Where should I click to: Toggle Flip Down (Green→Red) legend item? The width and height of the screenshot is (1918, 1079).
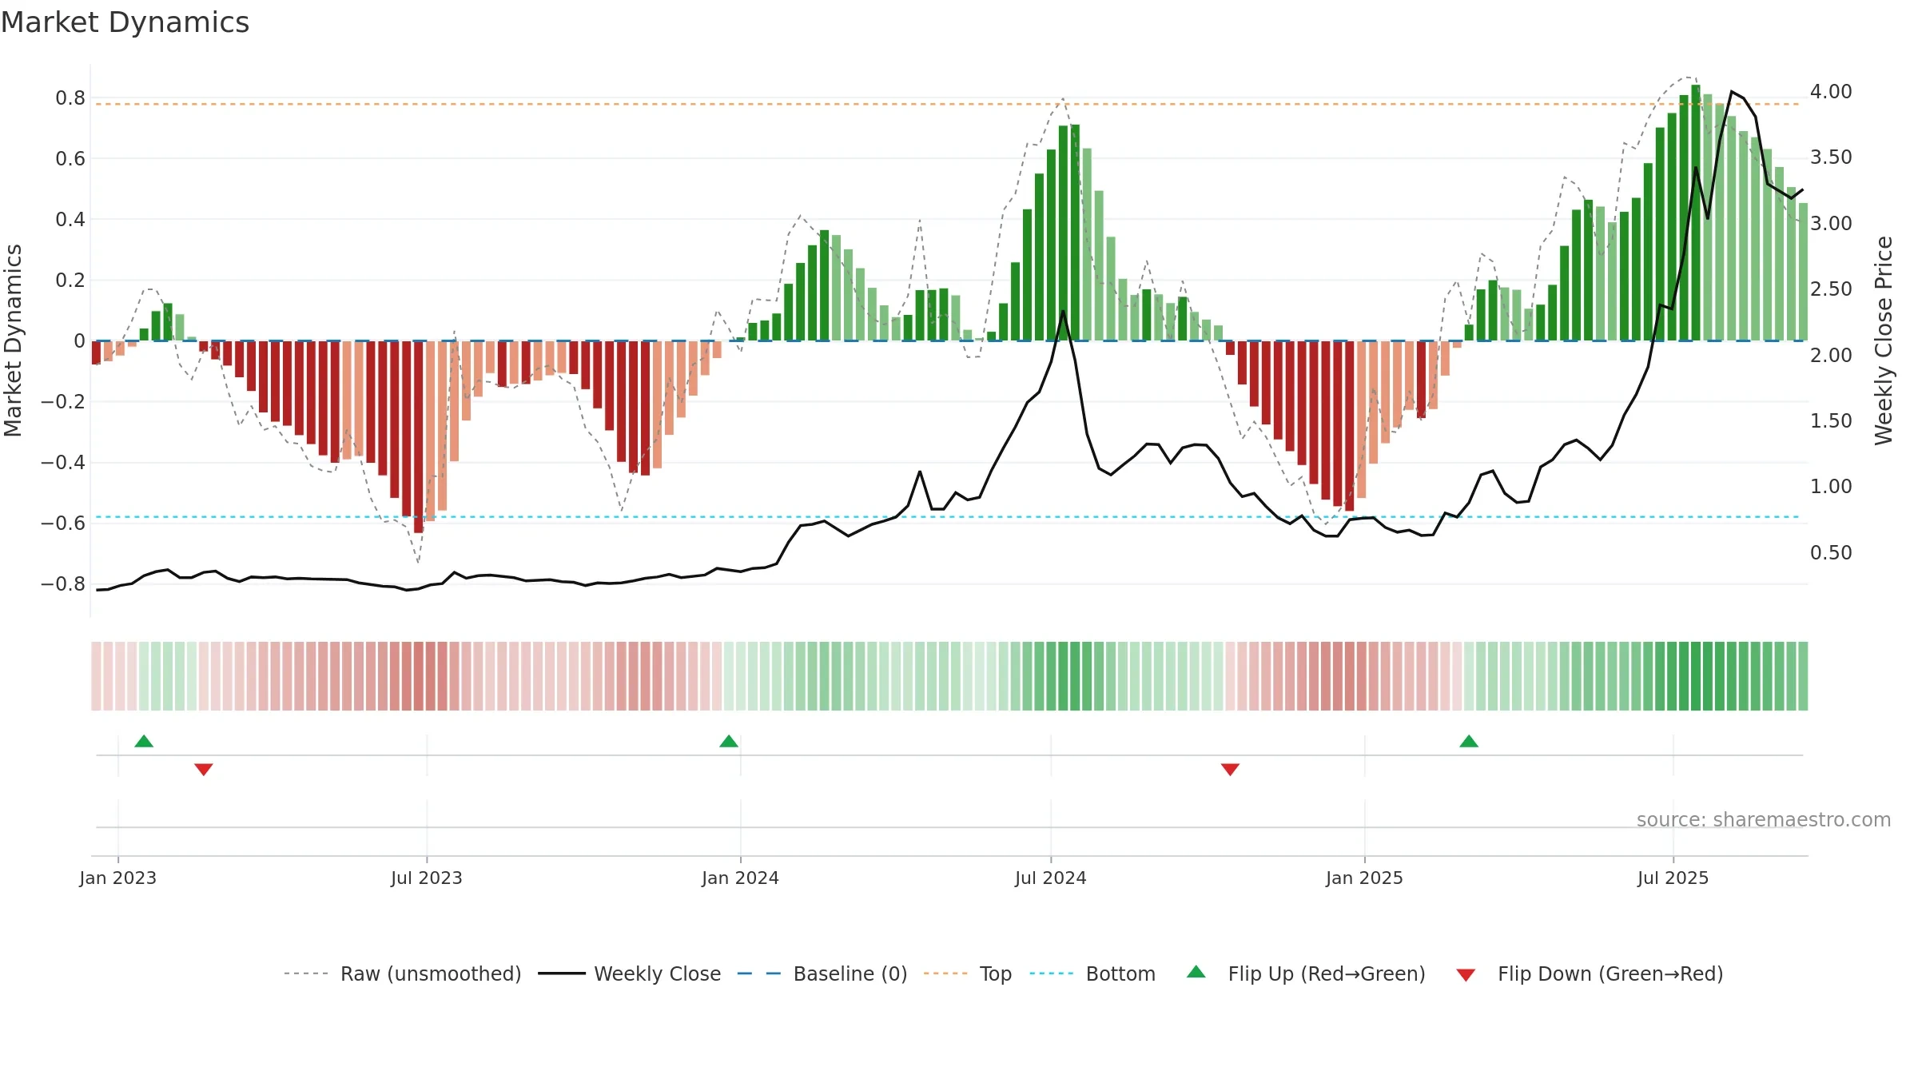pyautogui.click(x=1590, y=973)
